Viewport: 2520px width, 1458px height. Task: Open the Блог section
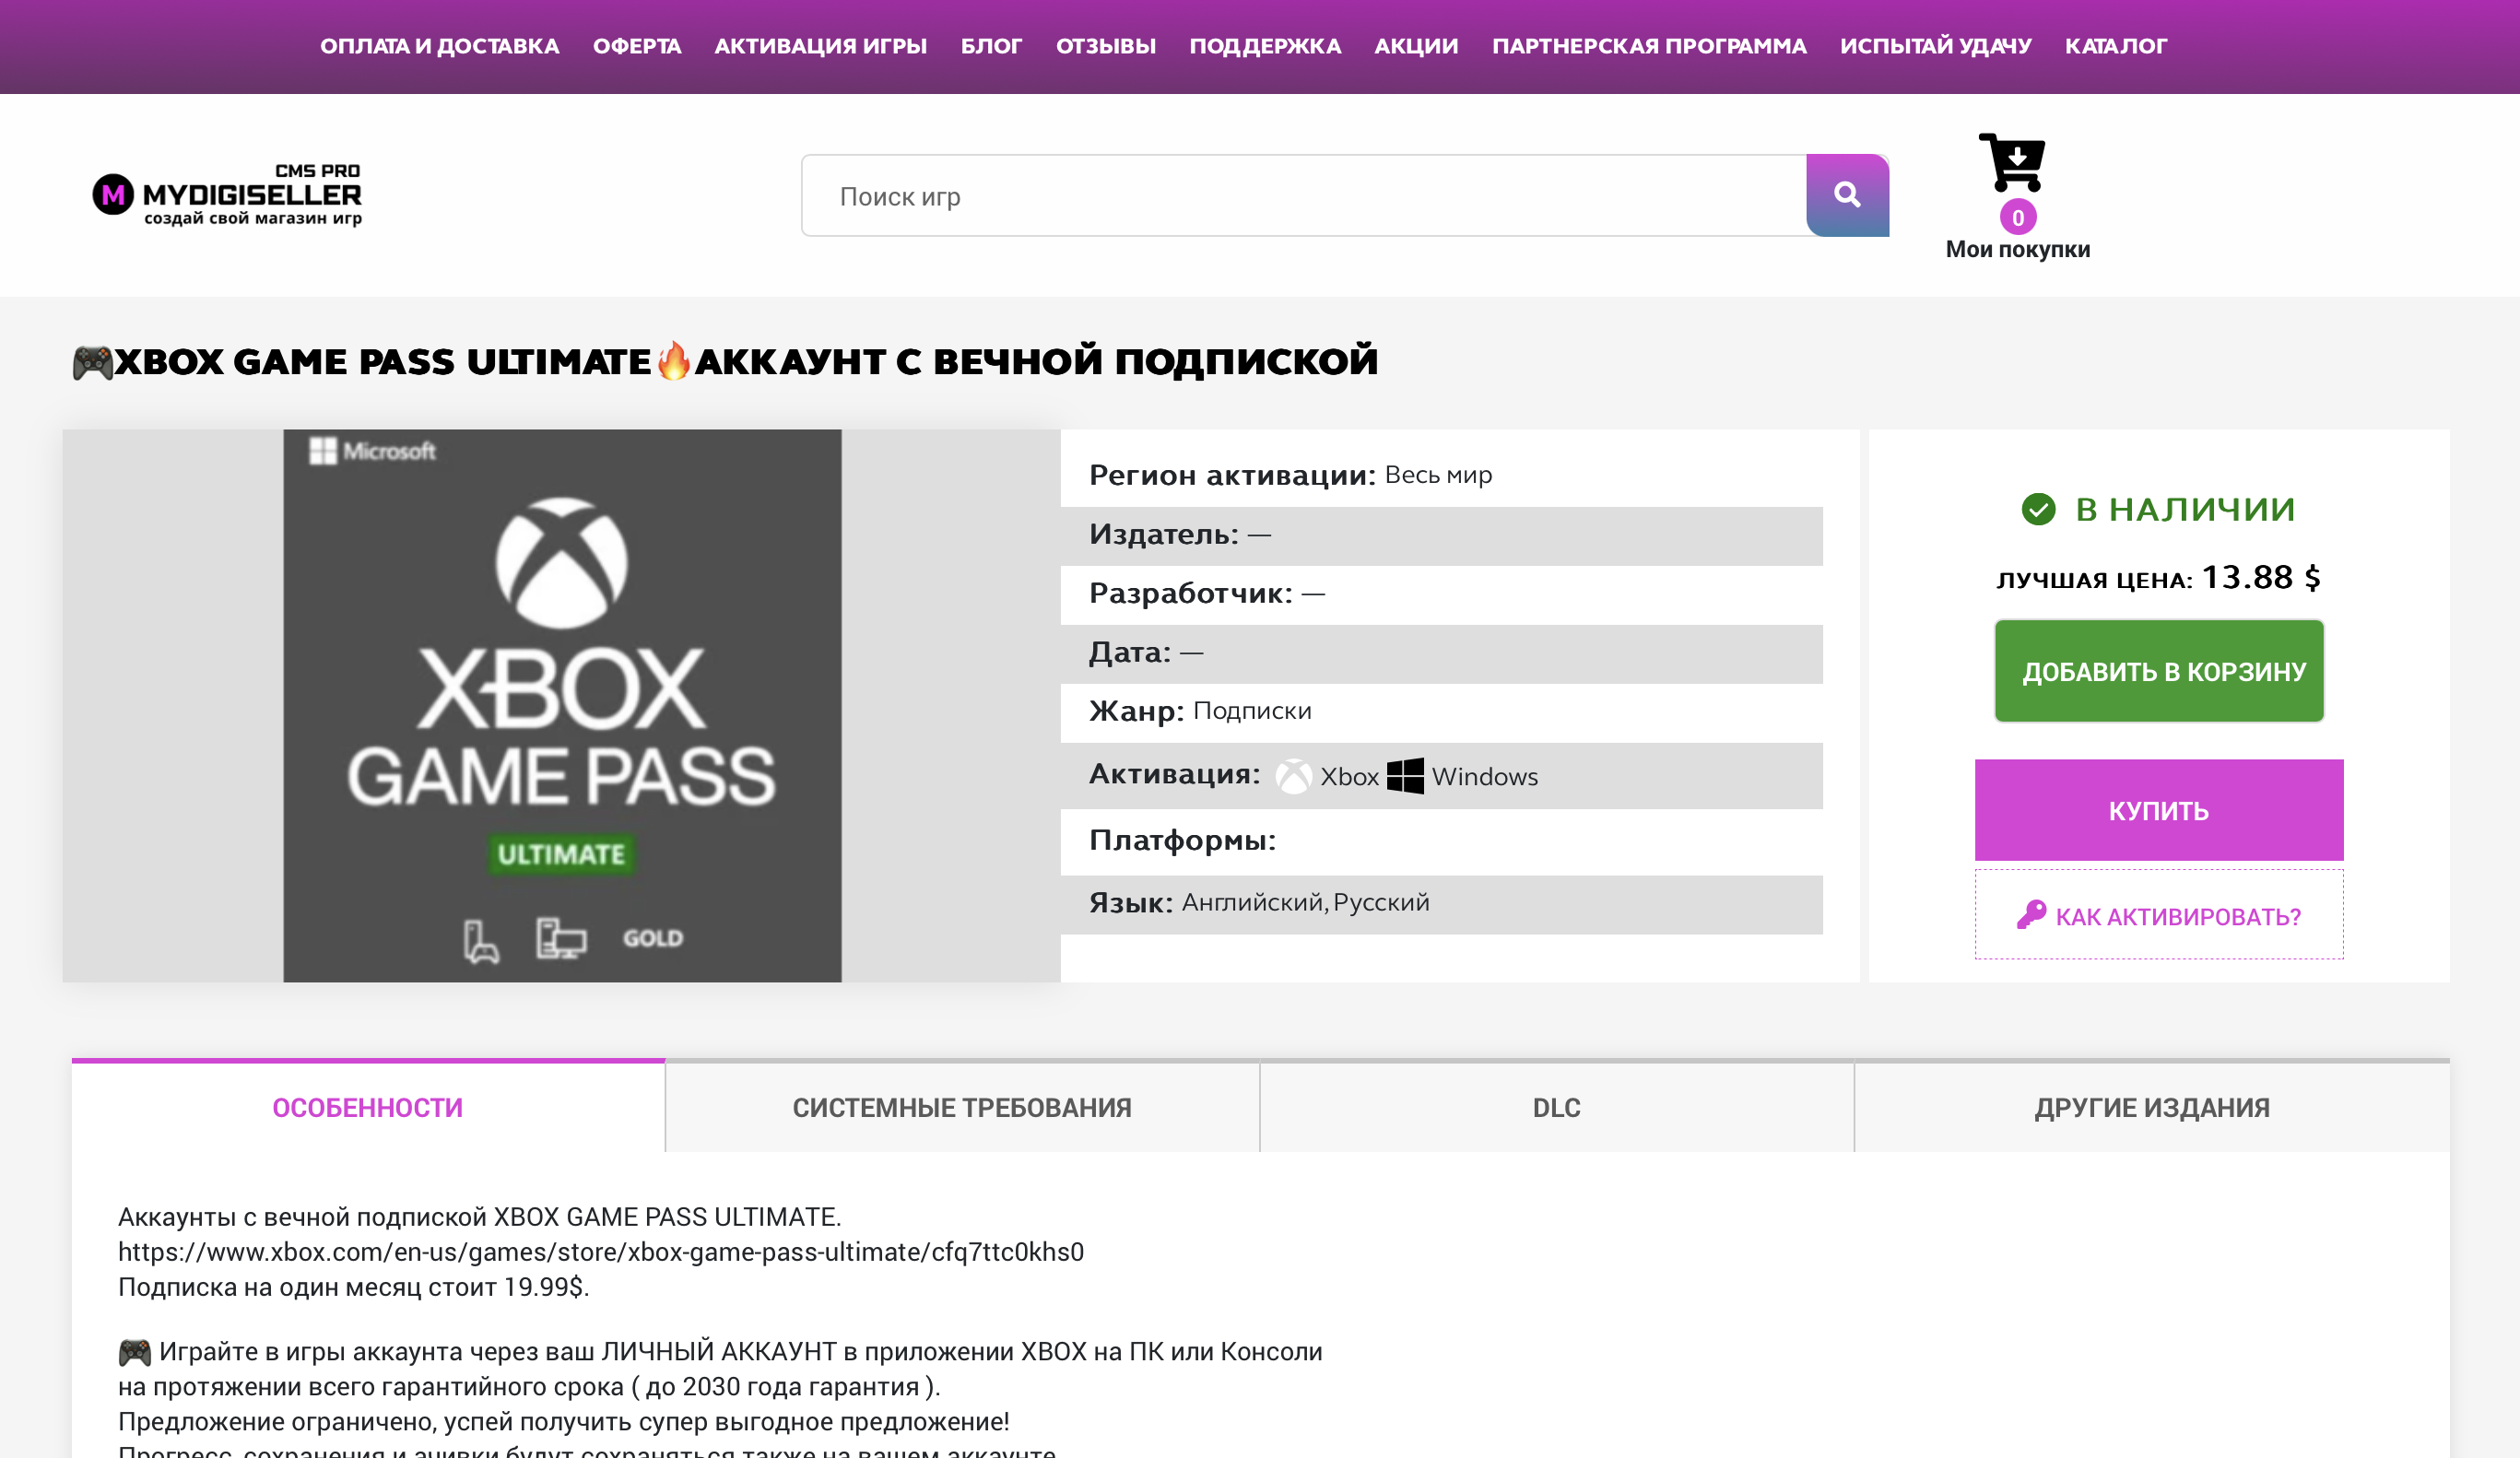coord(991,46)
